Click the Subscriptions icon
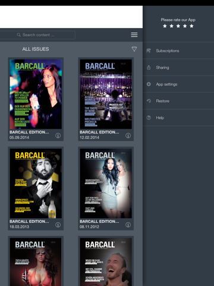 click(x=149, y=51)
